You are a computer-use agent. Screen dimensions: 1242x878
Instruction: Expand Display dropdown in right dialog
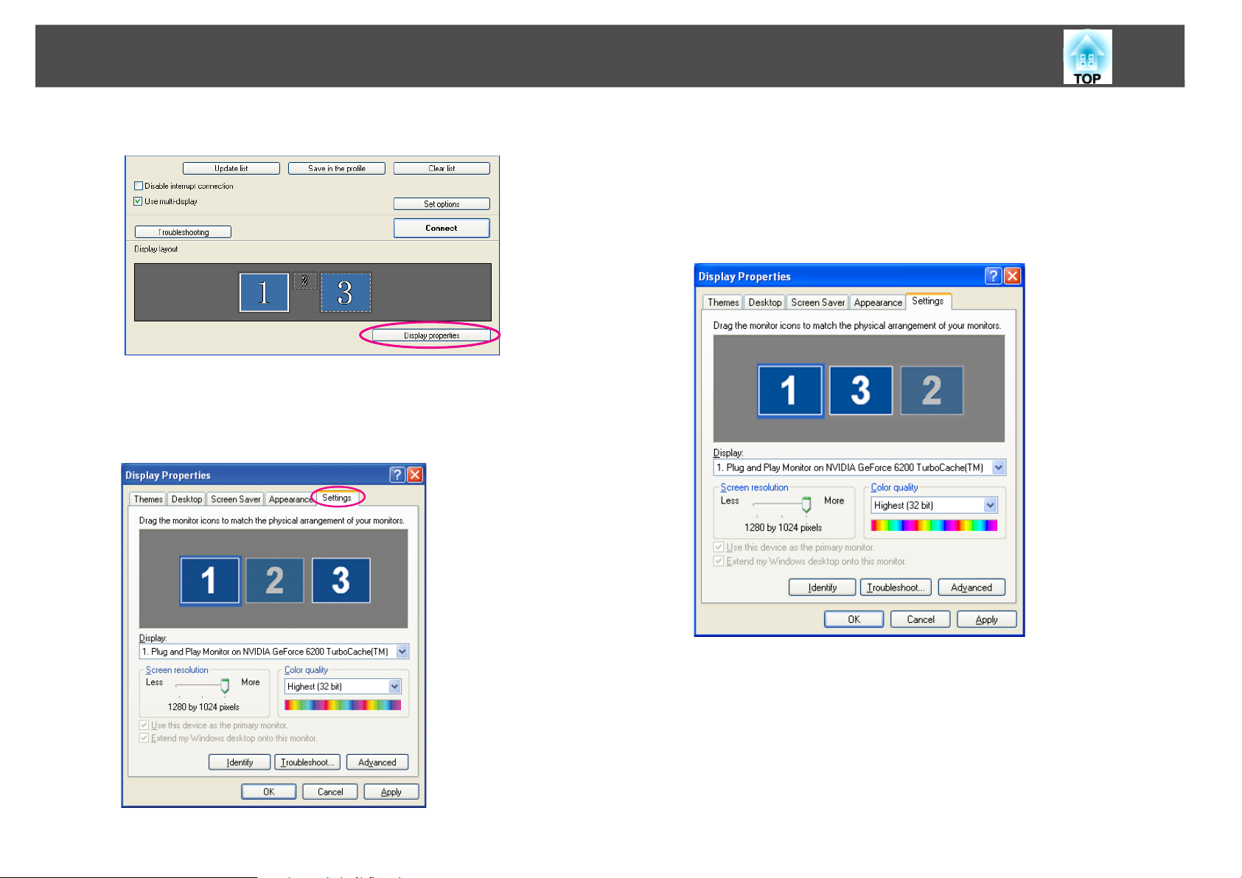tap(998, 467)
